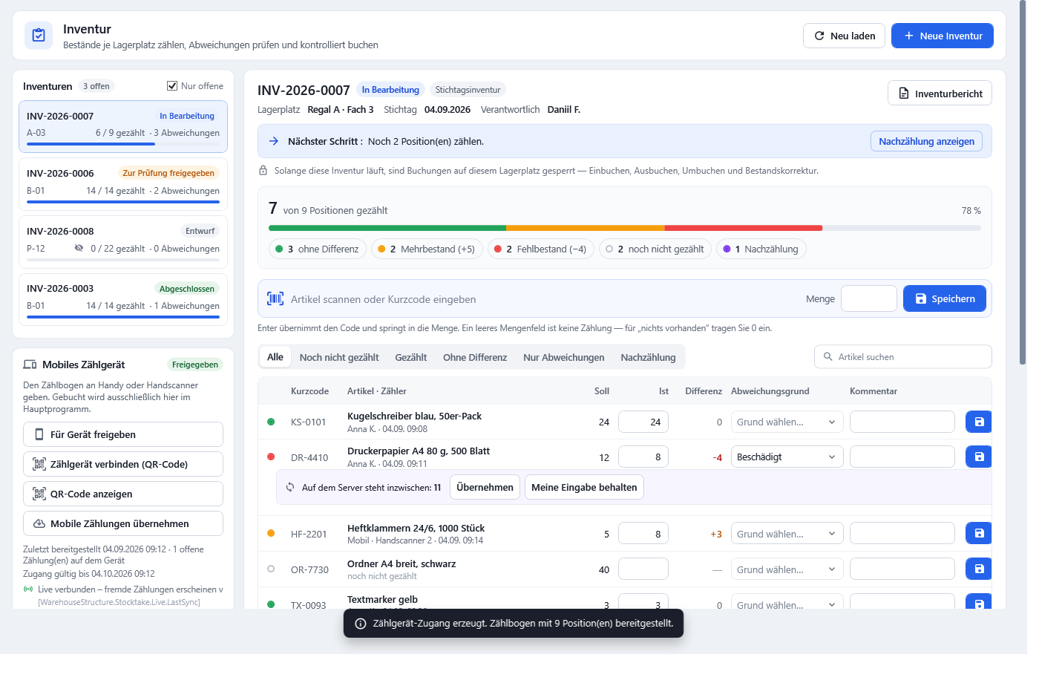Save the OR-7730 row with disk icon

click(979, 569)
